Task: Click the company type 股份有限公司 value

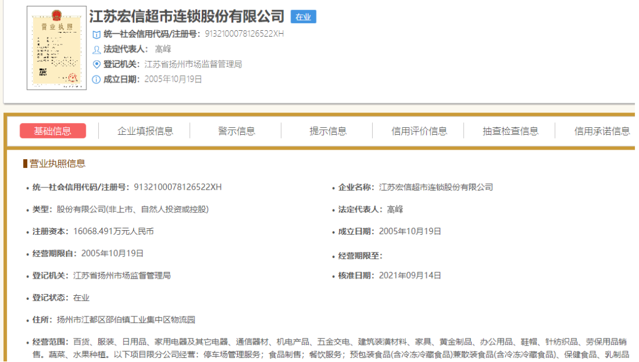Action: 133,209
